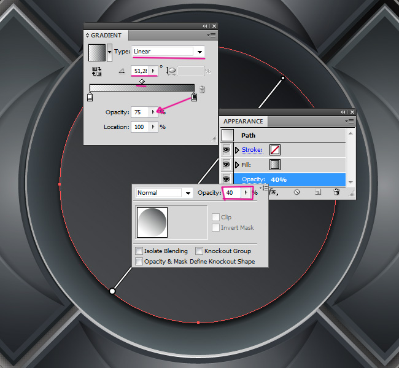Screen dimensions: 399x368
Task: Select the right gradient color stop
Action: [x=194, y=97]
